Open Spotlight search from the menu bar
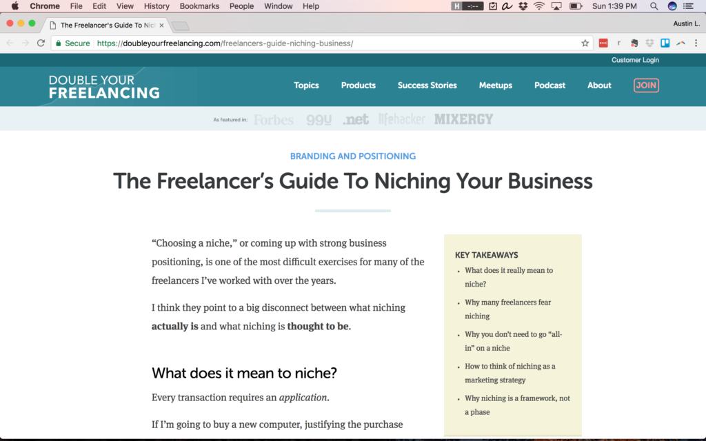Screen dimensions: 706x441 point(653,6)
